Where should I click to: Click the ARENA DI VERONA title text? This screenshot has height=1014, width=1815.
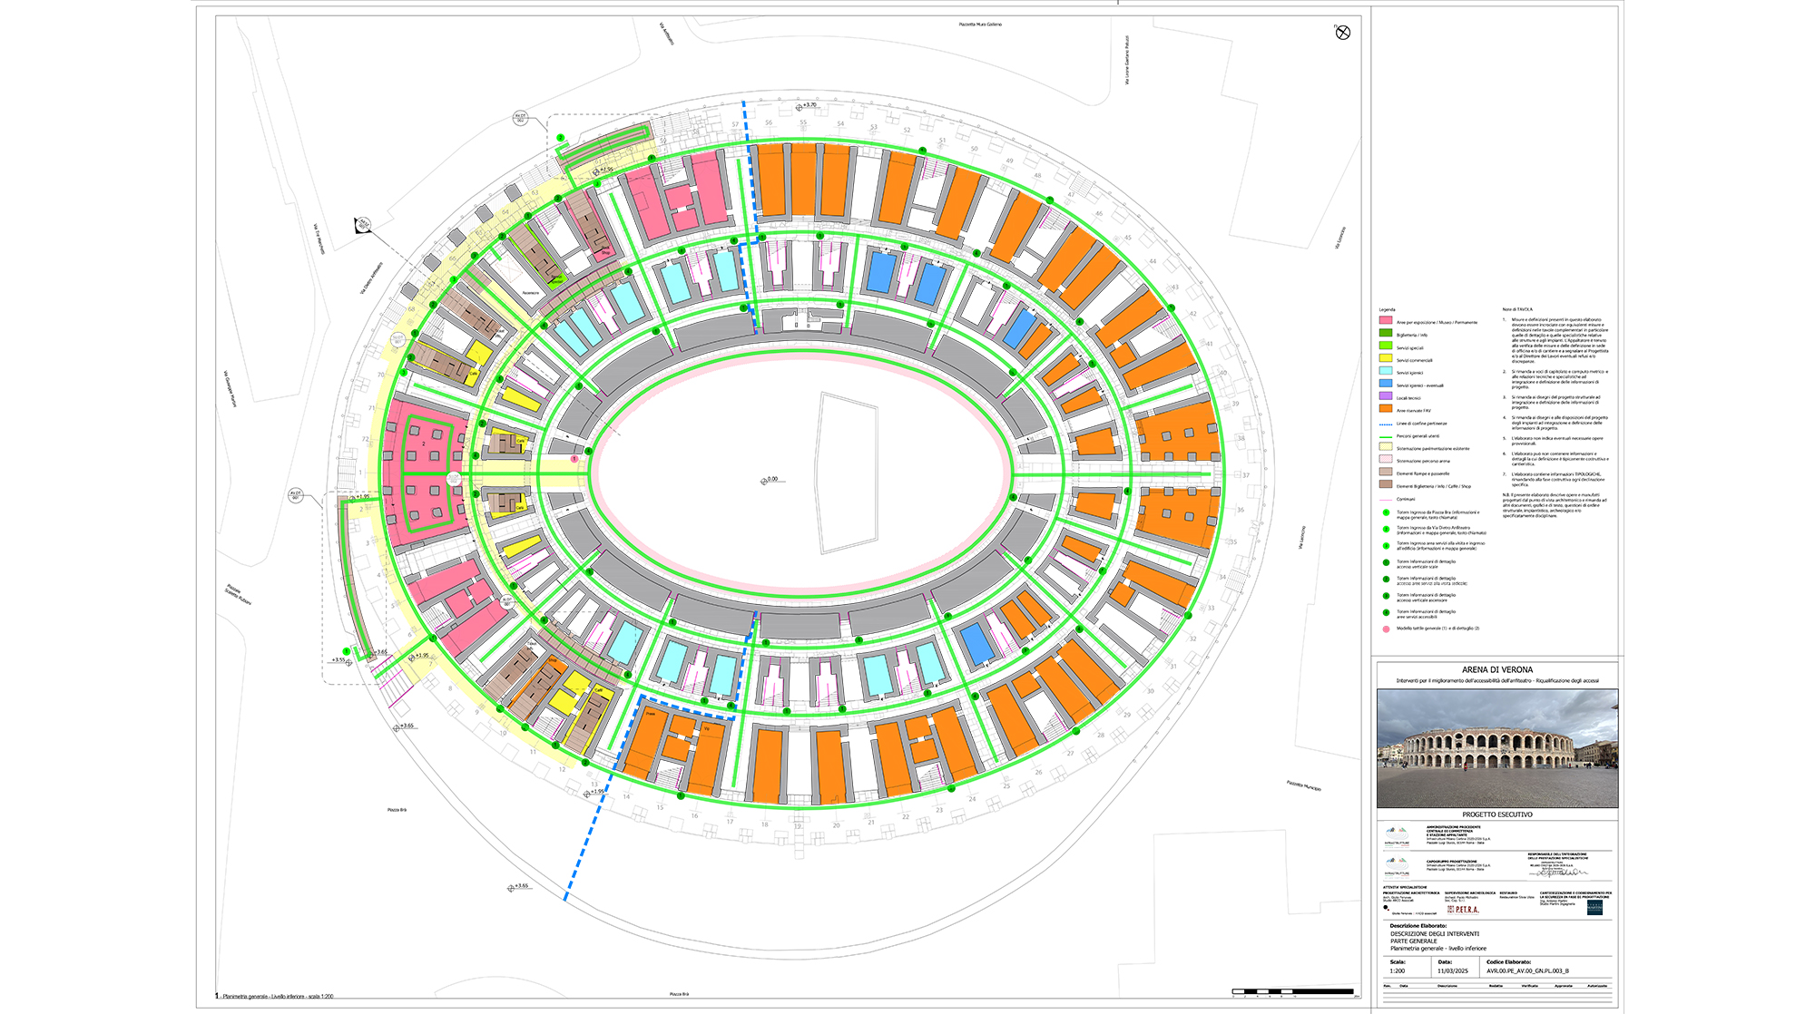[1496, 669]
